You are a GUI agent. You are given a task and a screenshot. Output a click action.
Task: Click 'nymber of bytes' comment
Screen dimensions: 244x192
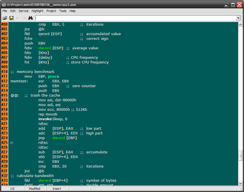pyautogui.click(x=101, y=181)
